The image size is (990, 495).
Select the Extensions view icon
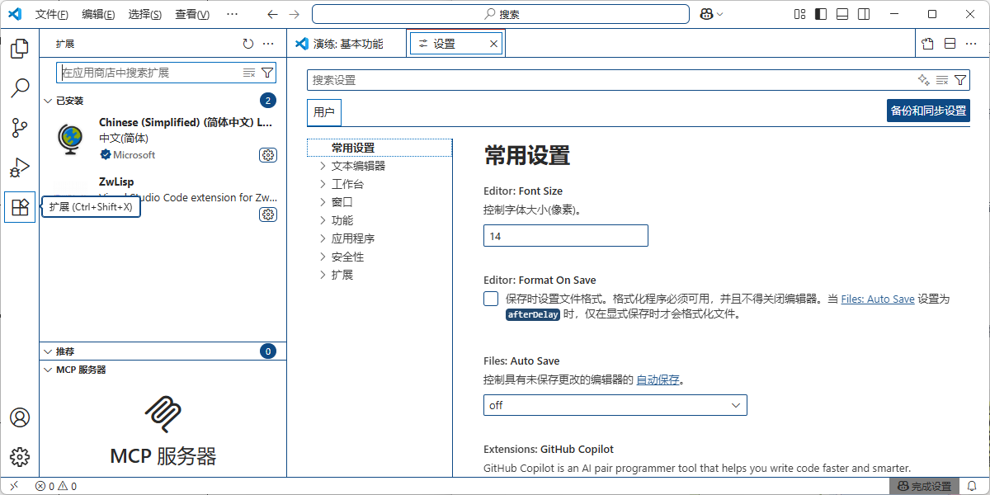tap(20, 207)
